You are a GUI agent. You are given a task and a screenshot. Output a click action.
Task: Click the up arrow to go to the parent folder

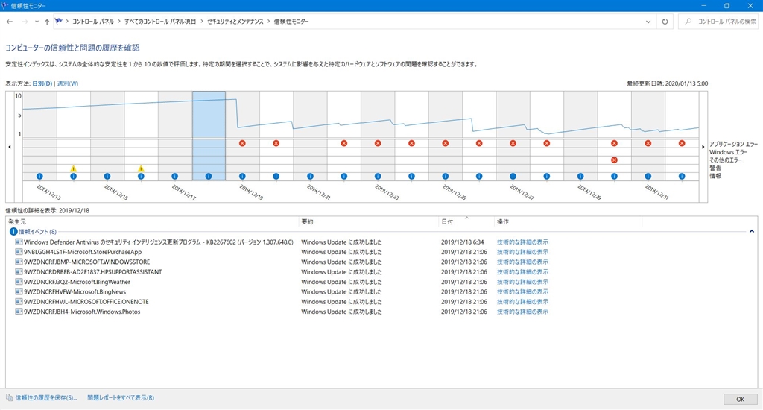[x=47, y=22]
